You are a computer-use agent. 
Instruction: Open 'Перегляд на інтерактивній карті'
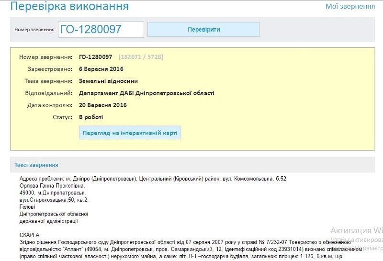pos(130,133)
